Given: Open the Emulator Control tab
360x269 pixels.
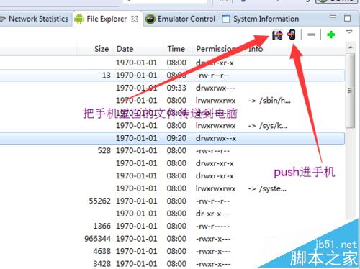Looking at the screenshot, I should (181, 19).
